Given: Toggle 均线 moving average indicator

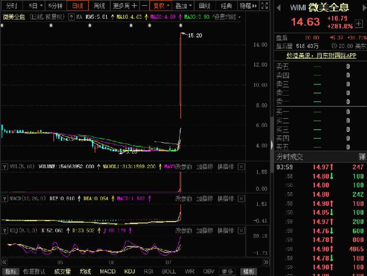Looking at the screenshot, I should (x=85, y=272).
